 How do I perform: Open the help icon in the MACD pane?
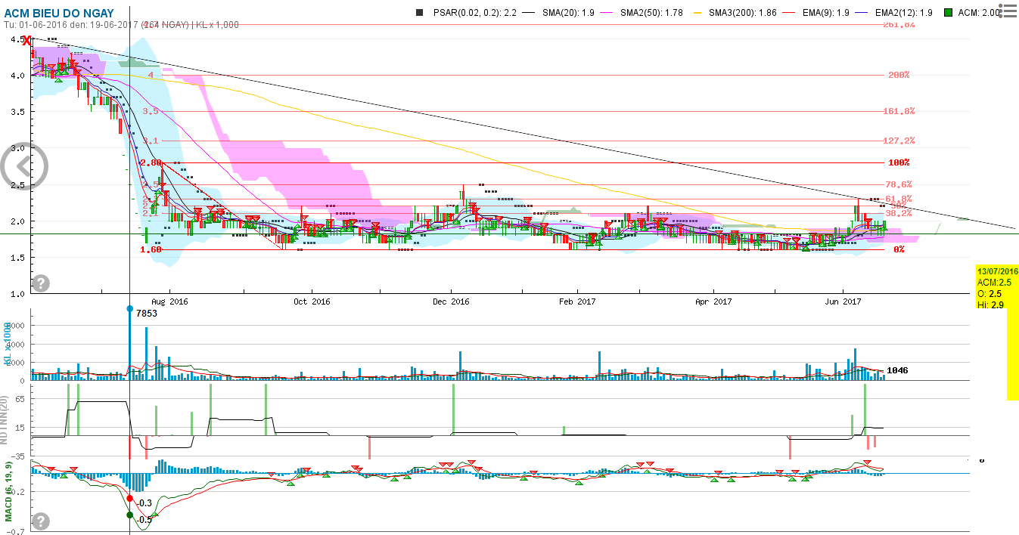click(x=41, y=521)
